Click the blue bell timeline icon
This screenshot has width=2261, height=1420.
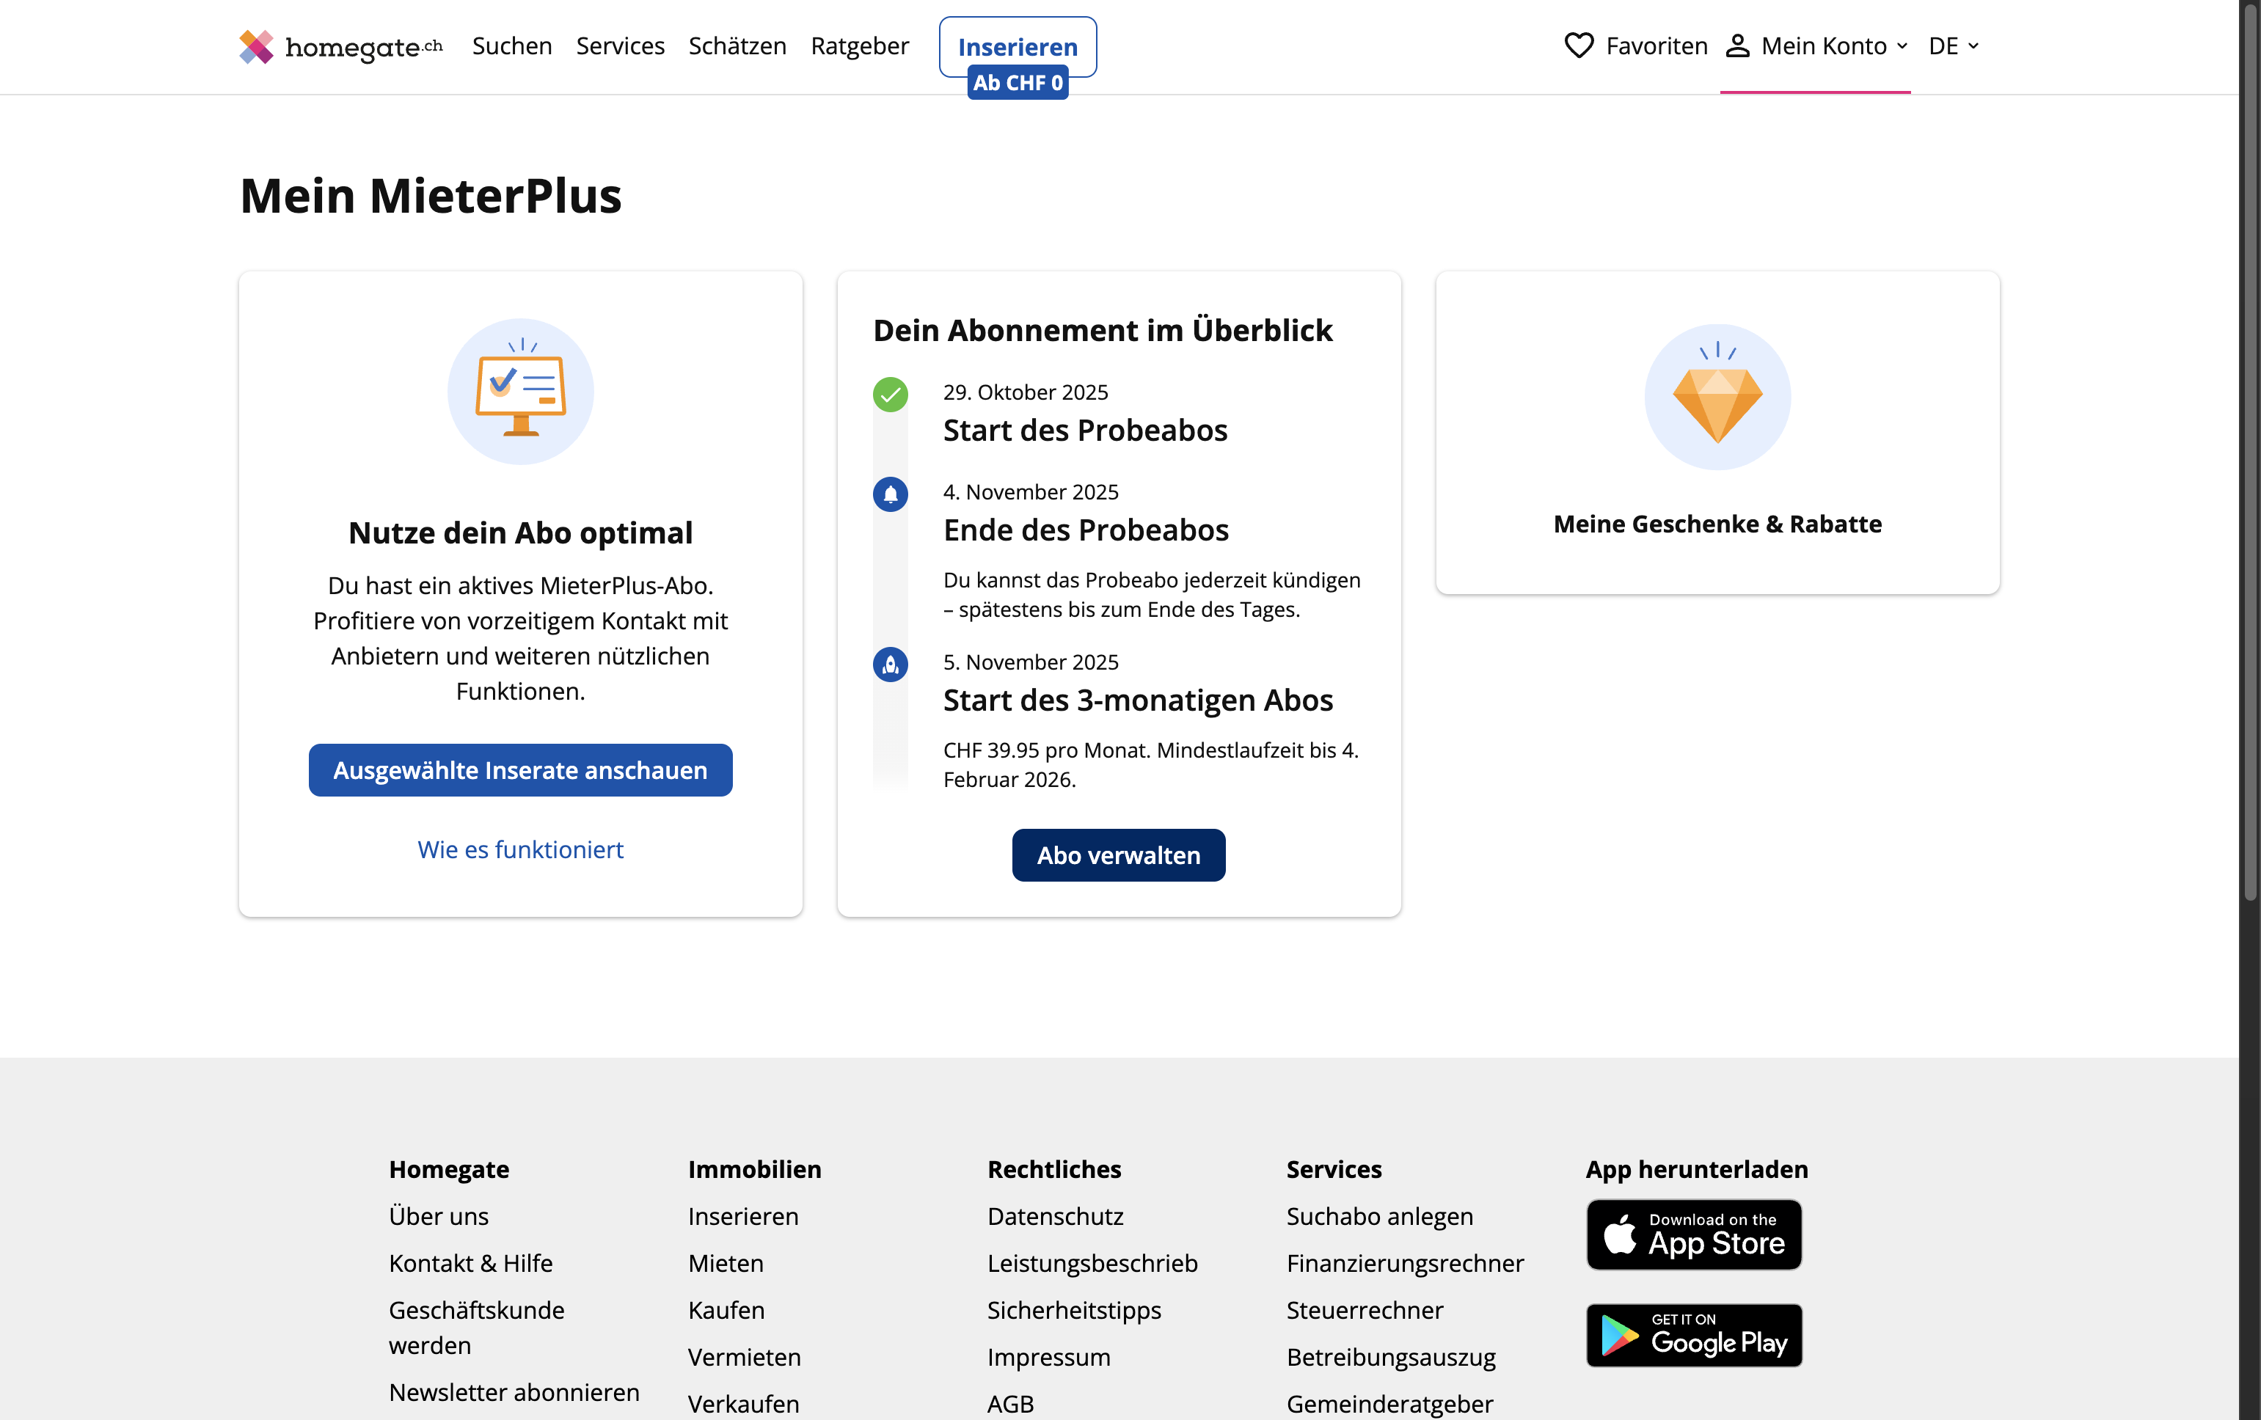click(x=890, y=494)
